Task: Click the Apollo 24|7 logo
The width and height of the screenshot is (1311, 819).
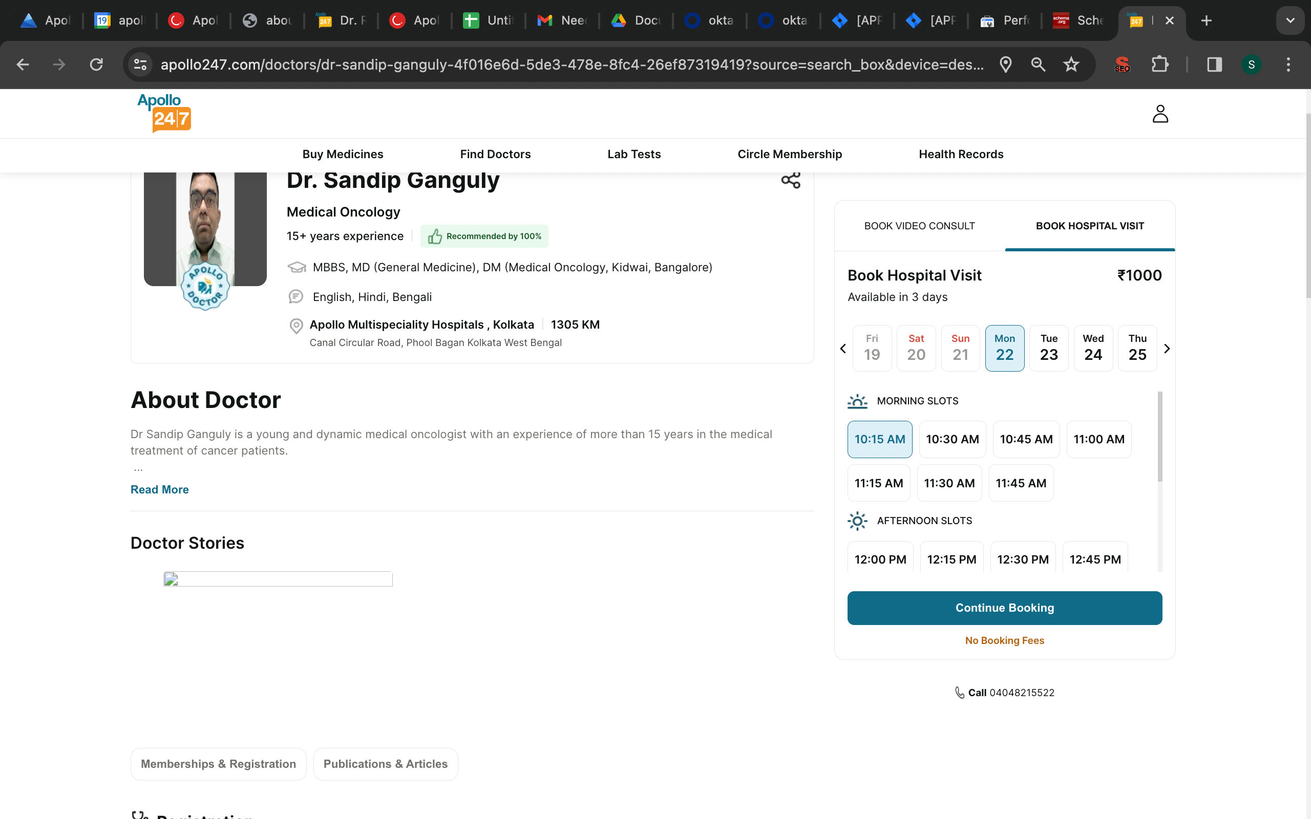Action: [163, 113]
